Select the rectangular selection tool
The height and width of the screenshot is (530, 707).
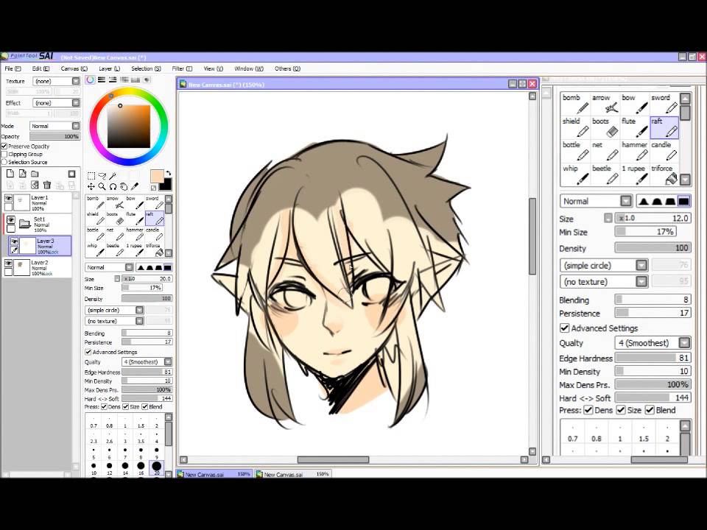[x=91, y=176]
